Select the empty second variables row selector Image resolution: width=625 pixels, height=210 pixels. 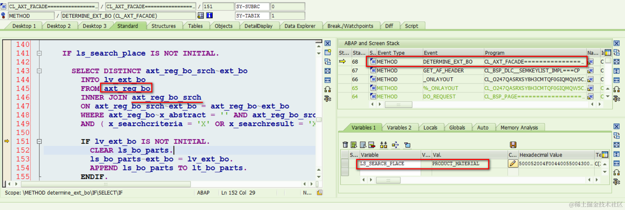(345, 172)
